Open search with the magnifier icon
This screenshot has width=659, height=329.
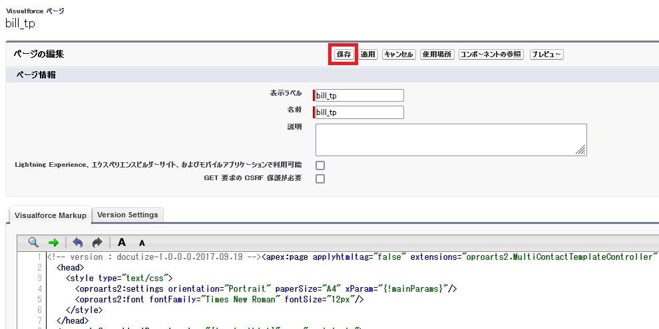(x=33, y=242)
